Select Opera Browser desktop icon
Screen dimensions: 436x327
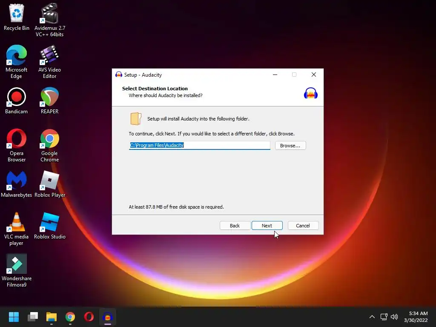[x=17, y=145]
